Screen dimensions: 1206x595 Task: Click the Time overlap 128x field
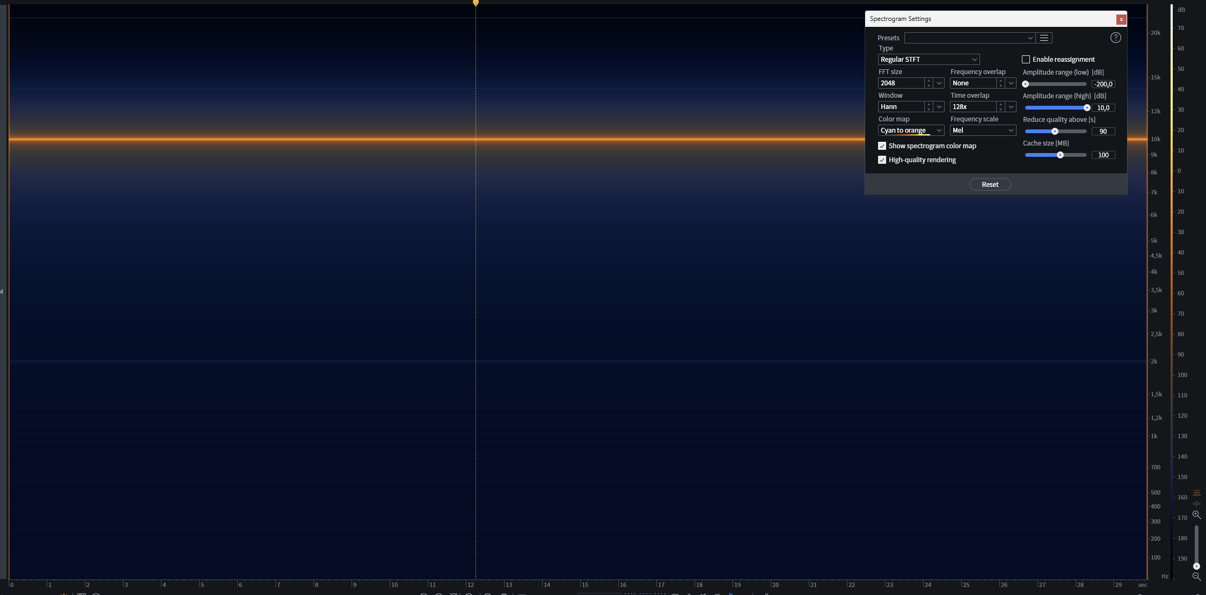pyautogui.click(x=973, y=107)
